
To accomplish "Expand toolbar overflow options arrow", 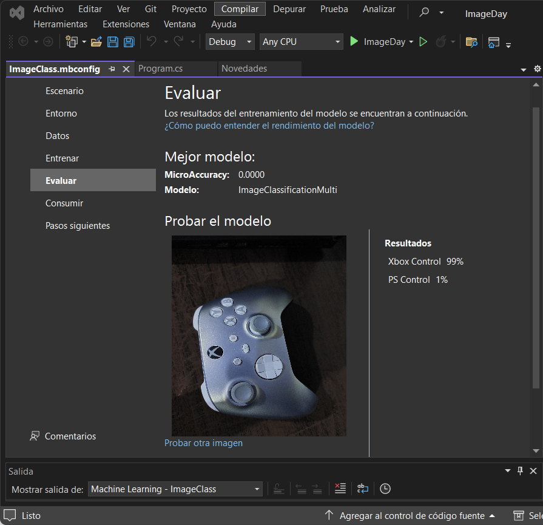I will pyautogui.click(x=508, y=45).
